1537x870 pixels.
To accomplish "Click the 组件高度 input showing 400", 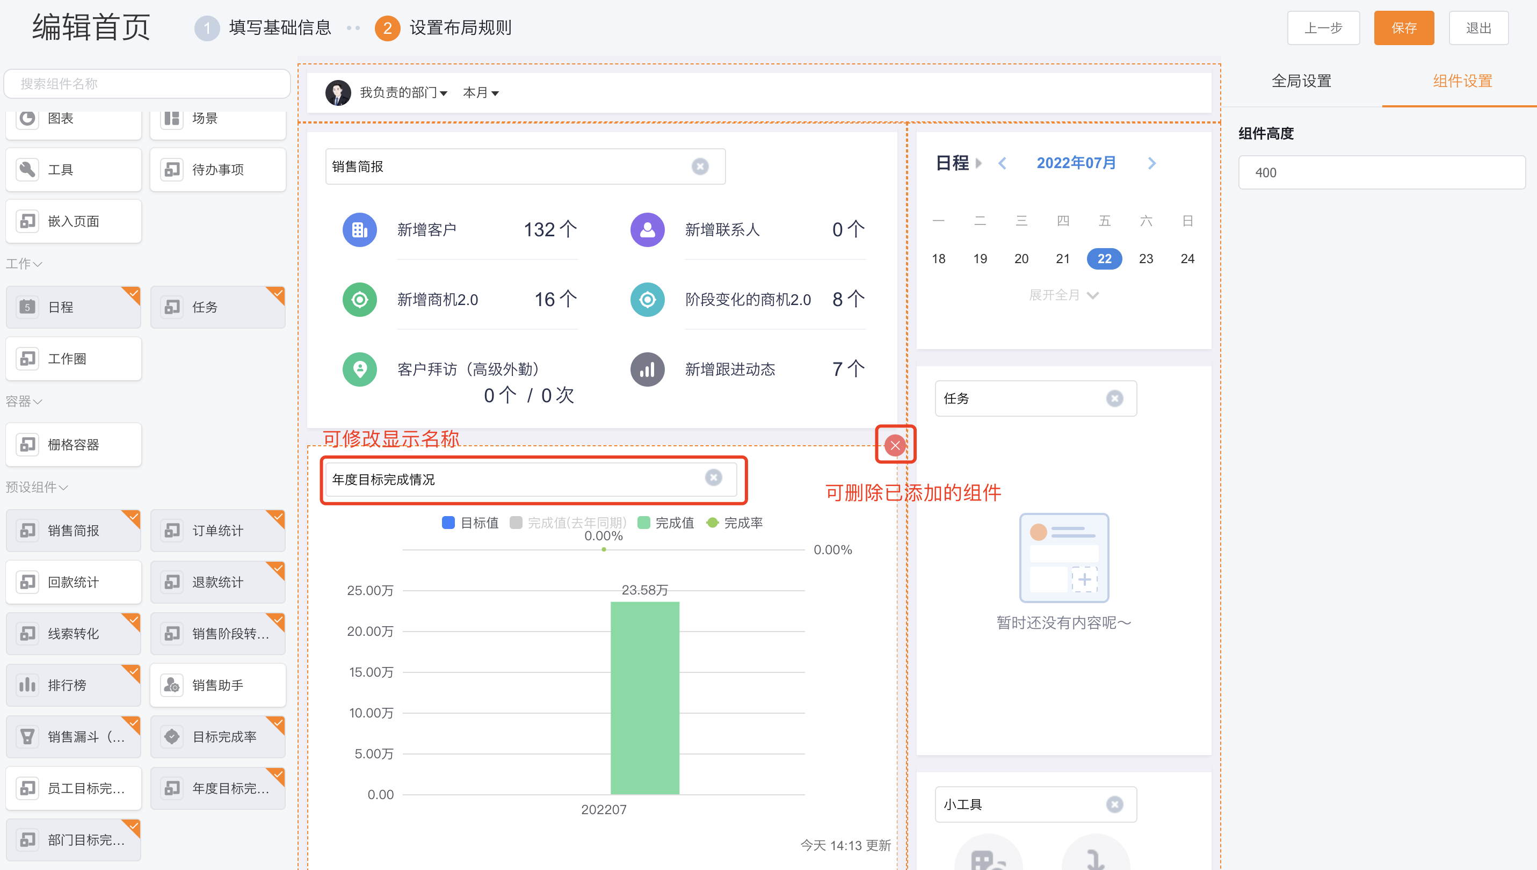I will pos(1382,173).
